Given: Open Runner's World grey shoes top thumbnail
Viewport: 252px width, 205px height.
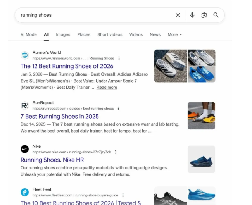Looking at the screenshot, I should coord(202,57).
